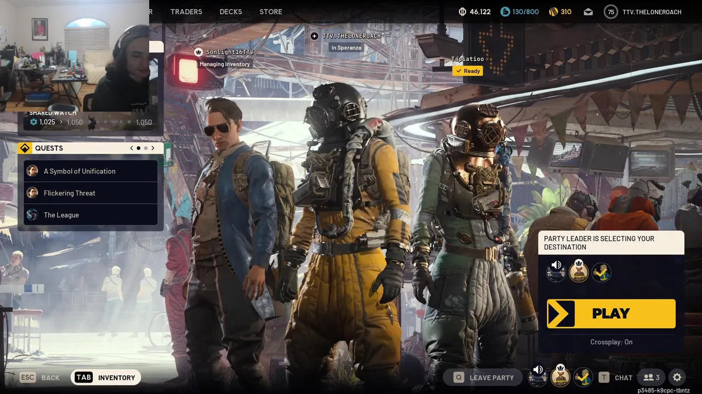Click the thumbs-up avatar in bottom bar
The image size is (702, 394).
(582, 377)
